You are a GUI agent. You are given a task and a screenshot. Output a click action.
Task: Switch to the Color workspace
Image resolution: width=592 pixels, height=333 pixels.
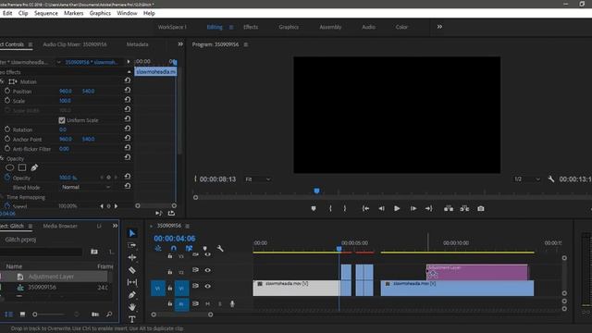tap(401, 27)
